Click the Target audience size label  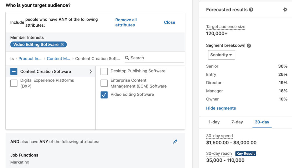point(226,27)
